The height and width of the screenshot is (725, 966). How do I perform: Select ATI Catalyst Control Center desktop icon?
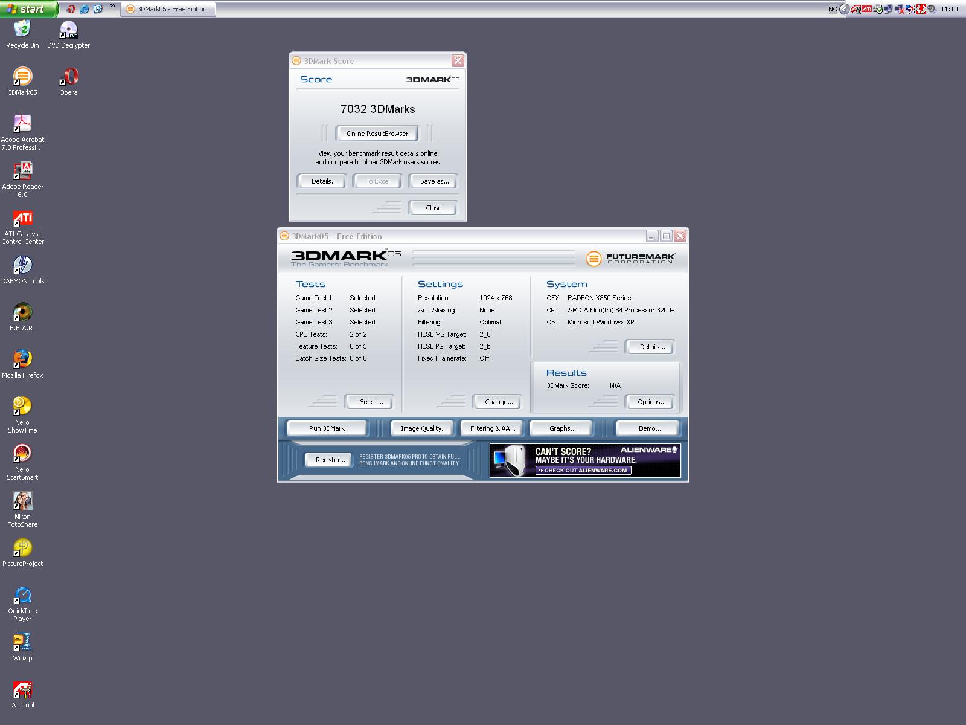pyautogui.click(x=22, y=227)
